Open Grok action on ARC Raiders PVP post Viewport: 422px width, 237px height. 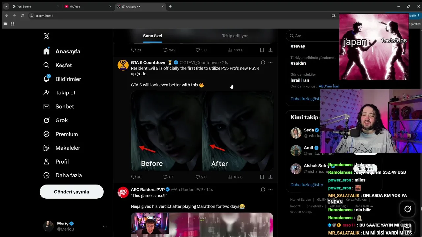[x=263, y=189]
